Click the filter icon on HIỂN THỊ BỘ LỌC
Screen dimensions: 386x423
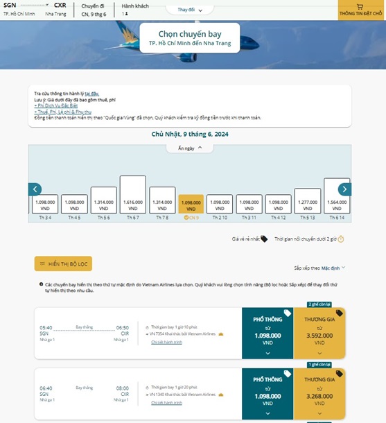(42, 264)
